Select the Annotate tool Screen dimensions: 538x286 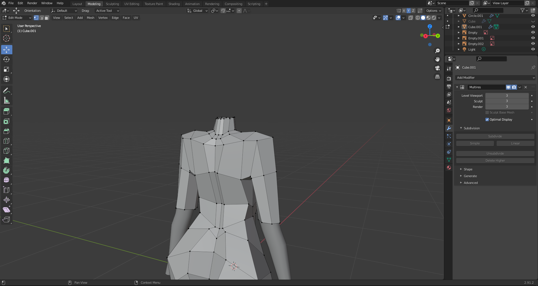click(x=6, y=91)
